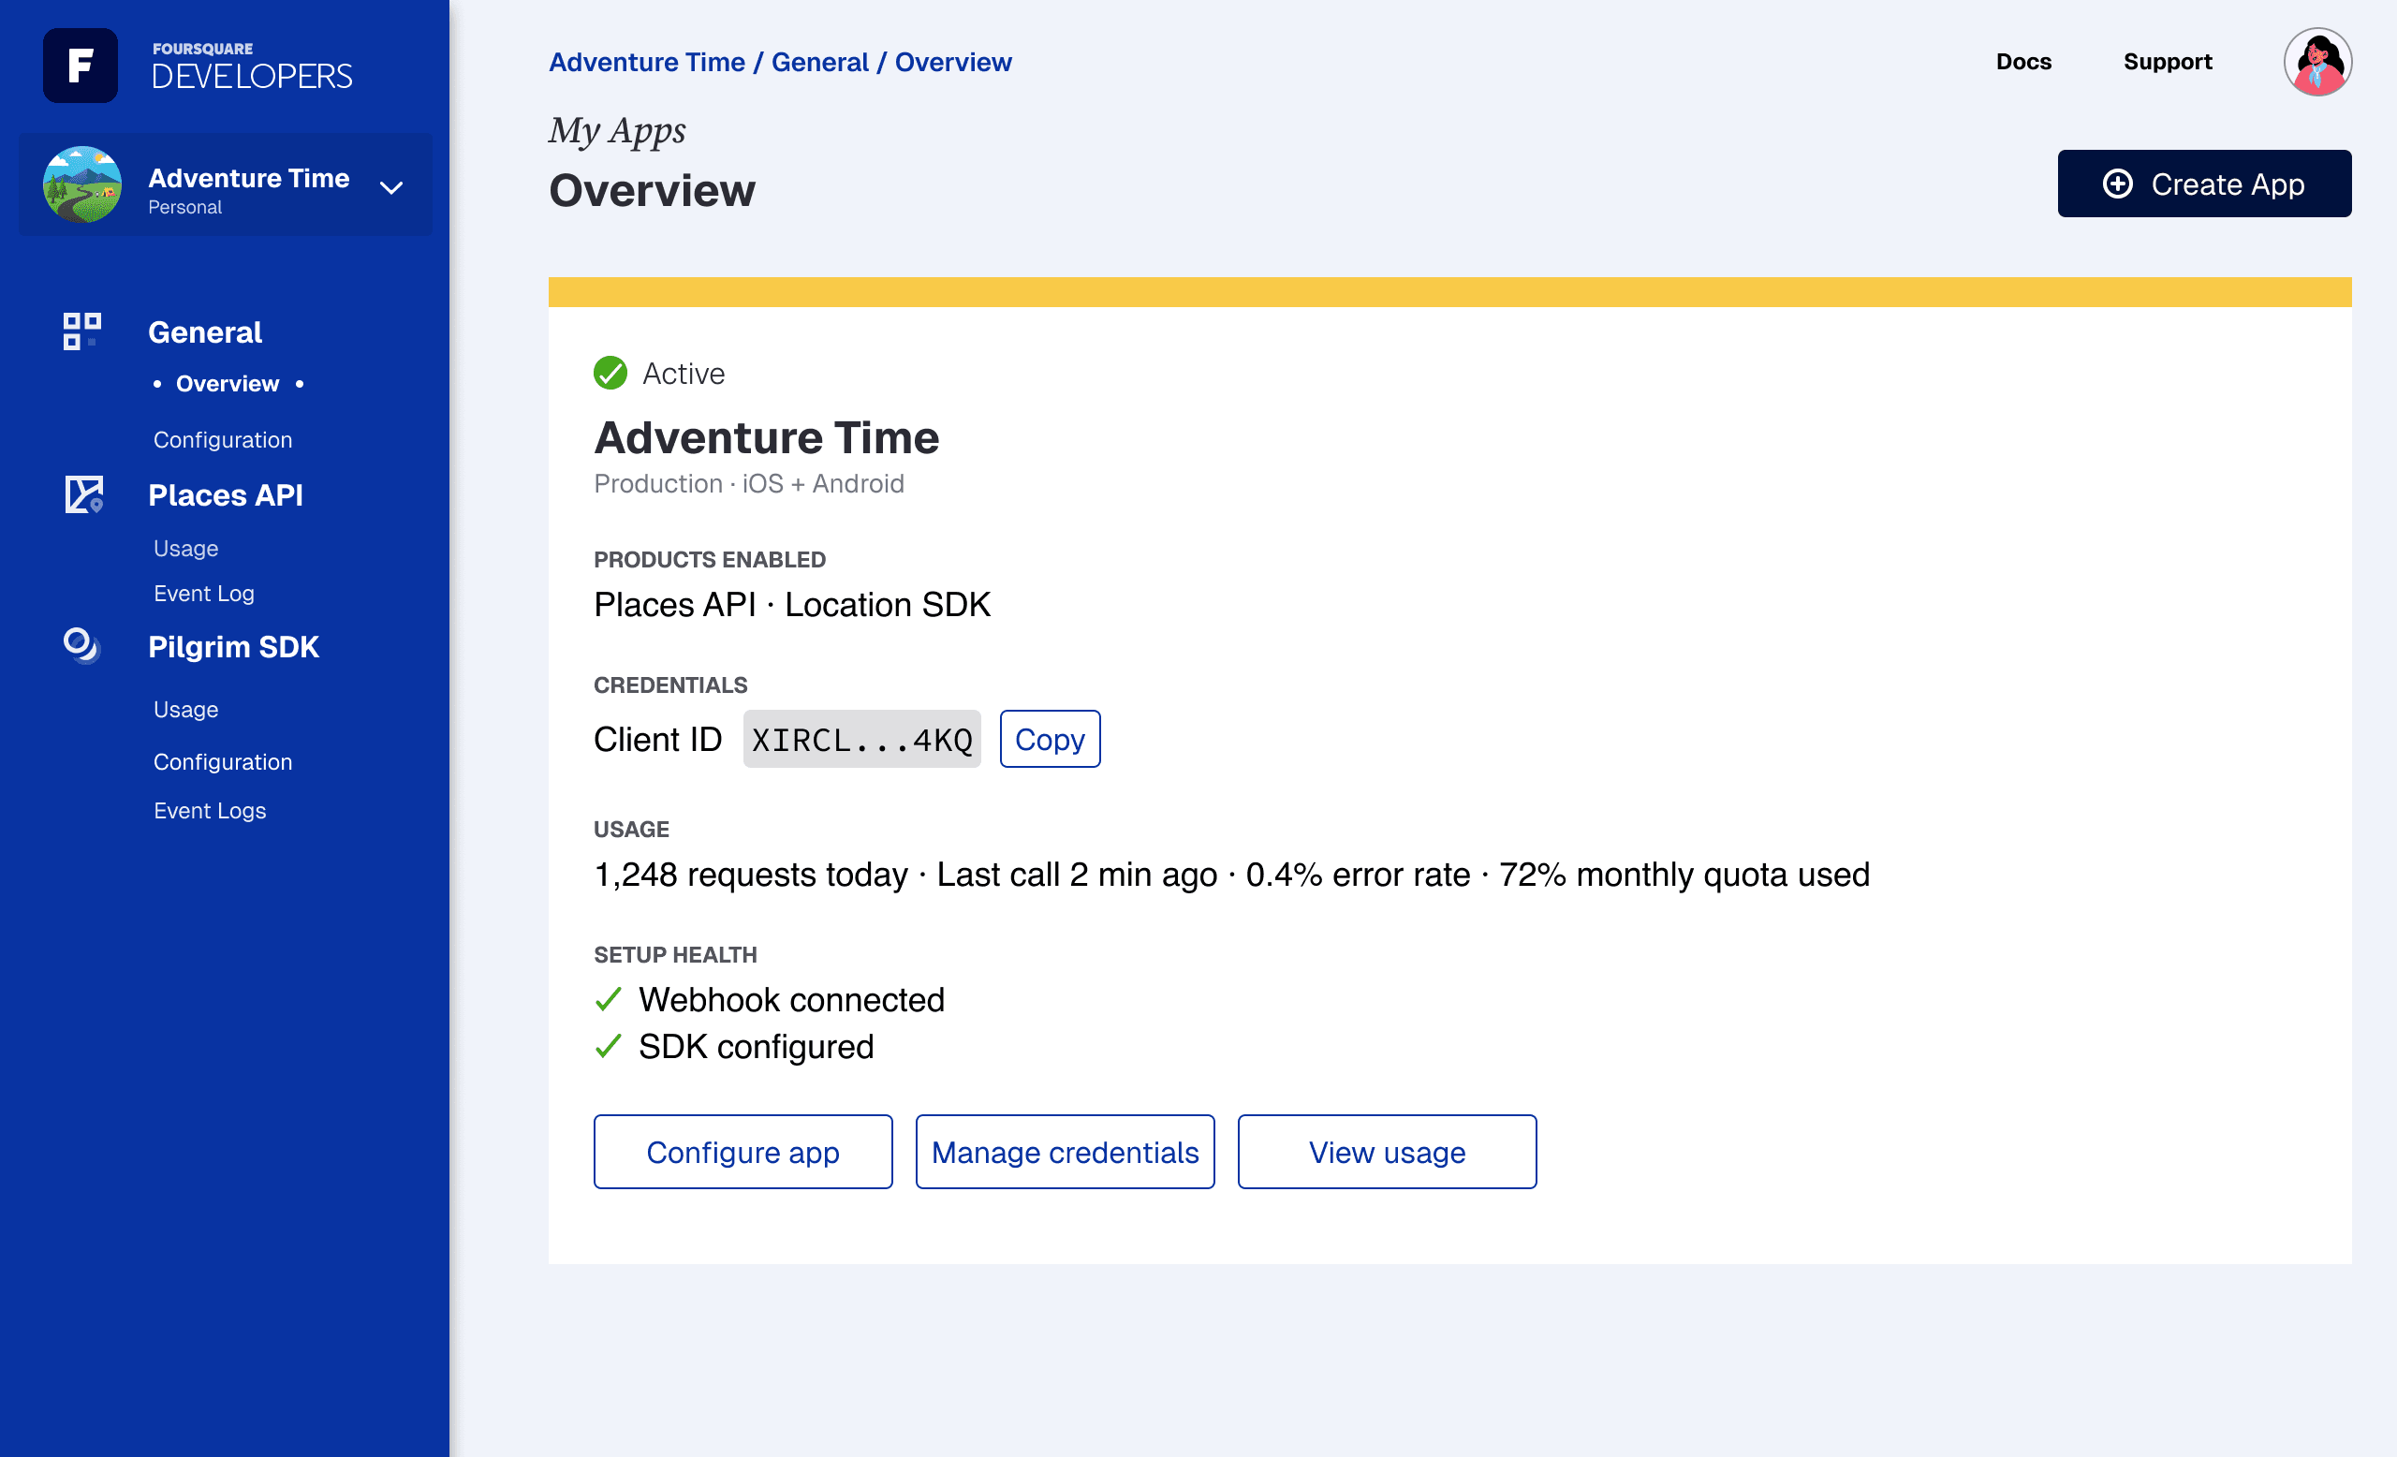Click the green Active status checkmark

coord(610,373)
